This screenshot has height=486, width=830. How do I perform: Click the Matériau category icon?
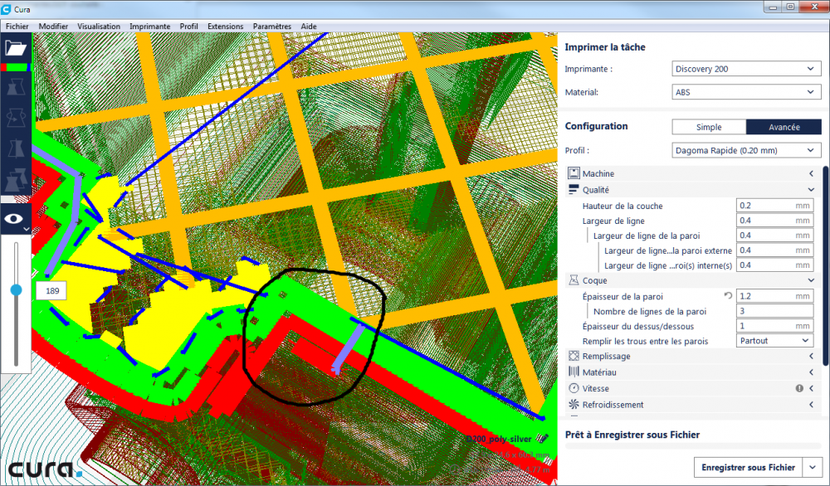(574, 372)
